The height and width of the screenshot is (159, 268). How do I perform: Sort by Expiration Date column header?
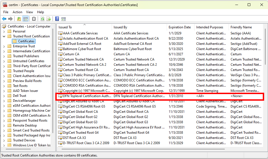tap(180, 27)
